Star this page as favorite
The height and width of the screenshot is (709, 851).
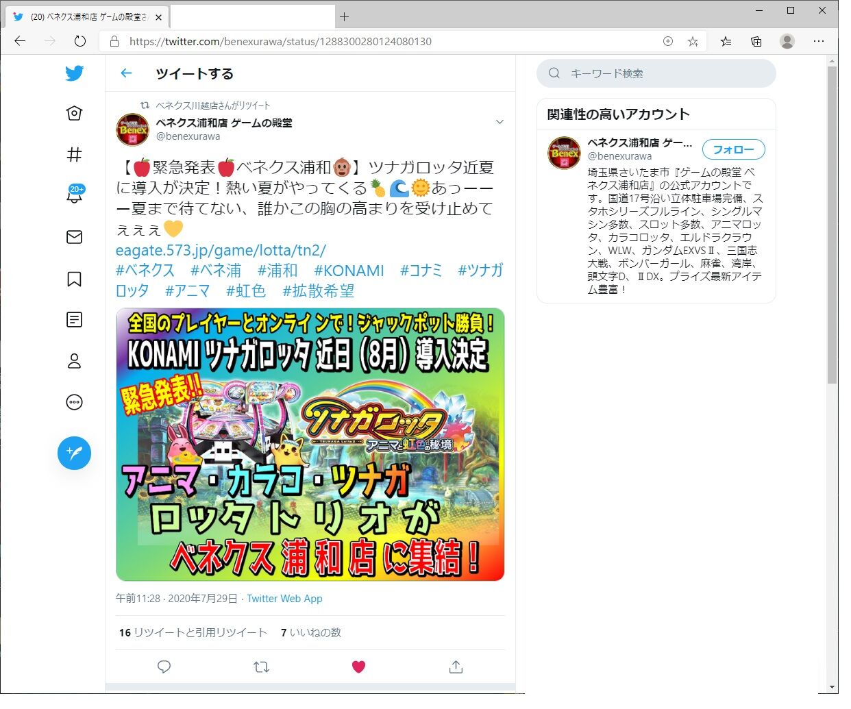click(x=693, y=41)
